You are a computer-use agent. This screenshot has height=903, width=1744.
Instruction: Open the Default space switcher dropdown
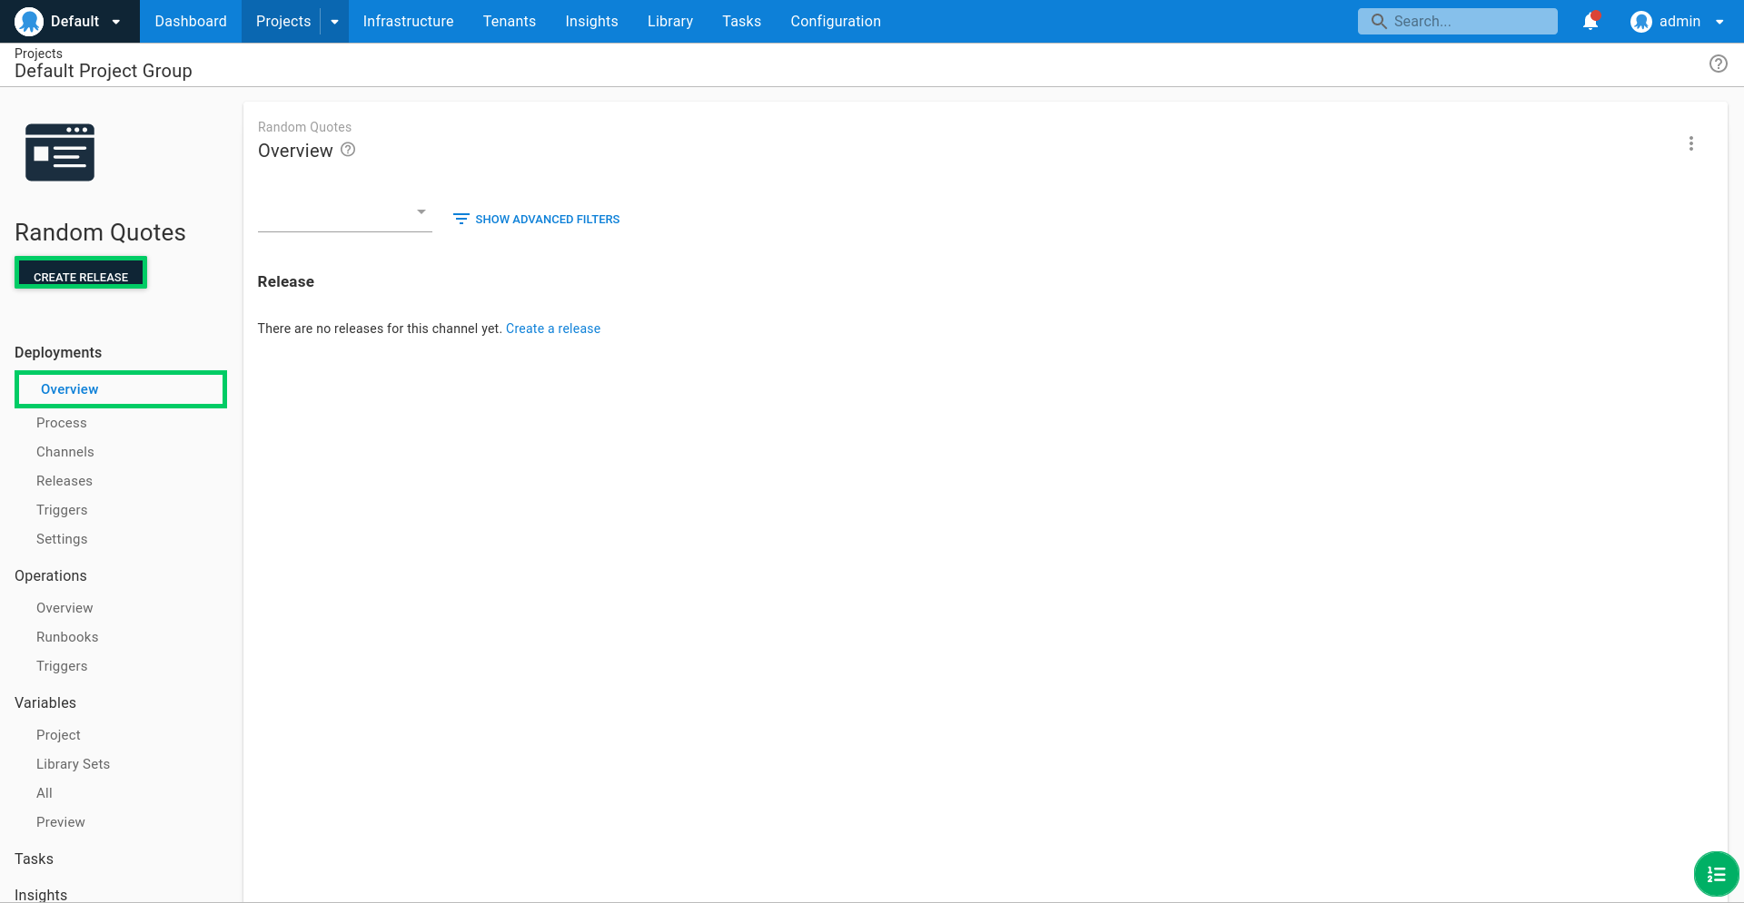pos(115,22)
